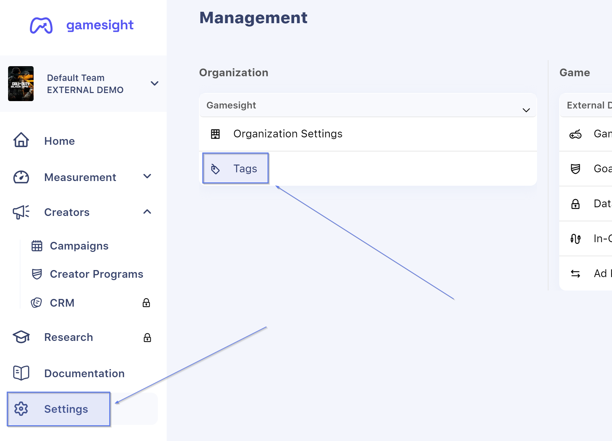612x441 pixels.
Task: Click the Measurement gauge icon
Action: 21,177
